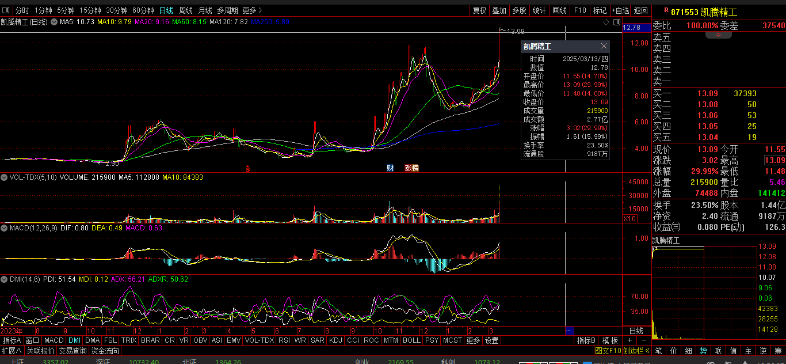Open the 指标A group tab
786x364 pixels.
(x=12, y=340)
